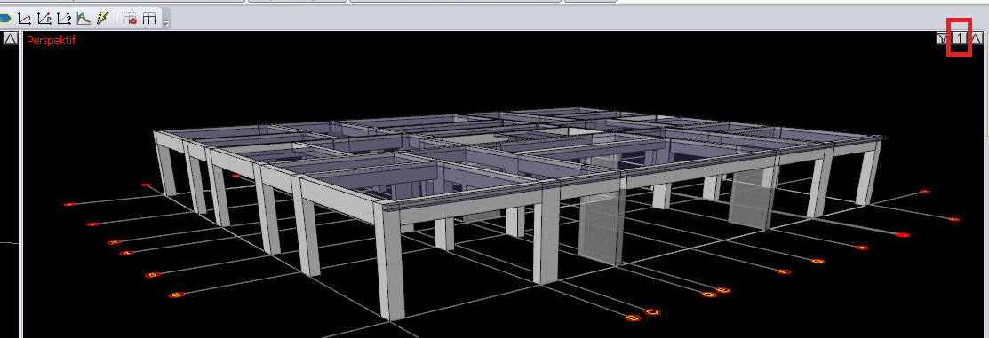
Task: Select the graph icon with question mark
Action: [x=64, y=19]
